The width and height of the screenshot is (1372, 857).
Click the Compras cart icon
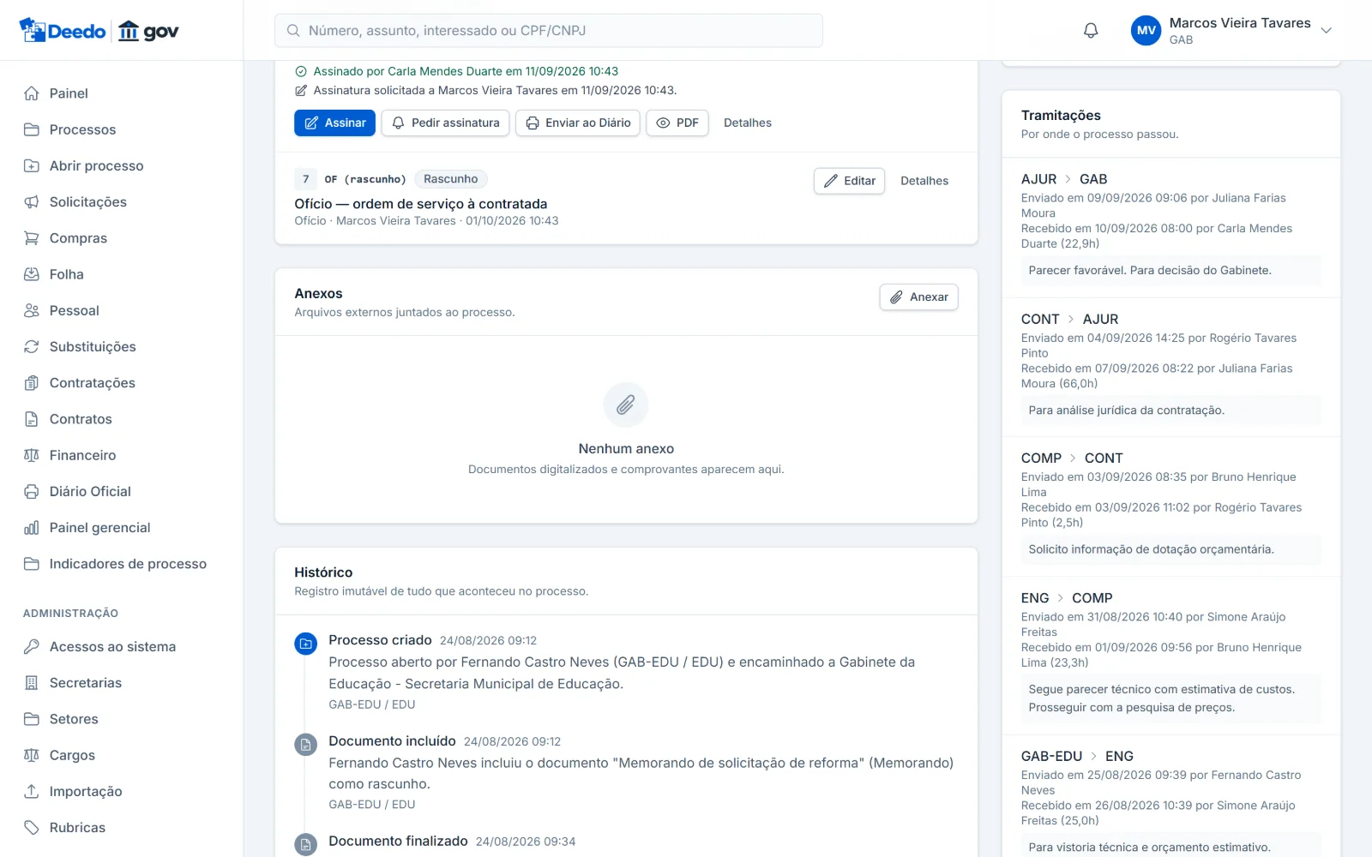pos(32,238)
